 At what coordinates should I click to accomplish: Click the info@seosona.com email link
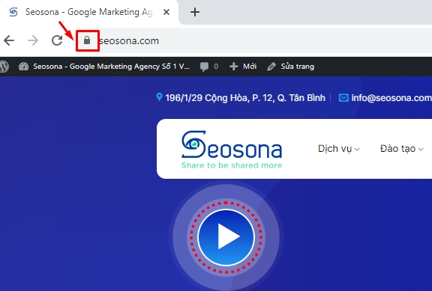tap(391, 98)
